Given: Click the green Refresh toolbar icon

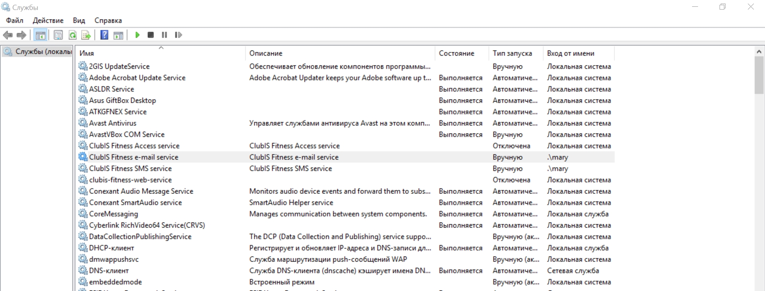Looking at the screenshot, I should point(73,35).
